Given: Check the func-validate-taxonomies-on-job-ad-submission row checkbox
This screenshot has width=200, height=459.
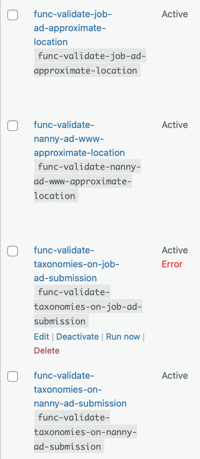Looking at the screenshot, I should [x=13, y=251].
